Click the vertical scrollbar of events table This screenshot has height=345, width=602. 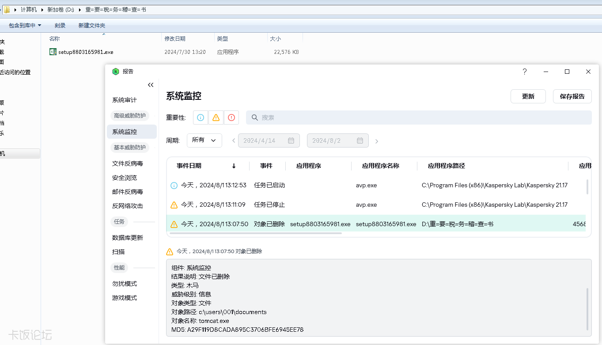pos(587,187)
